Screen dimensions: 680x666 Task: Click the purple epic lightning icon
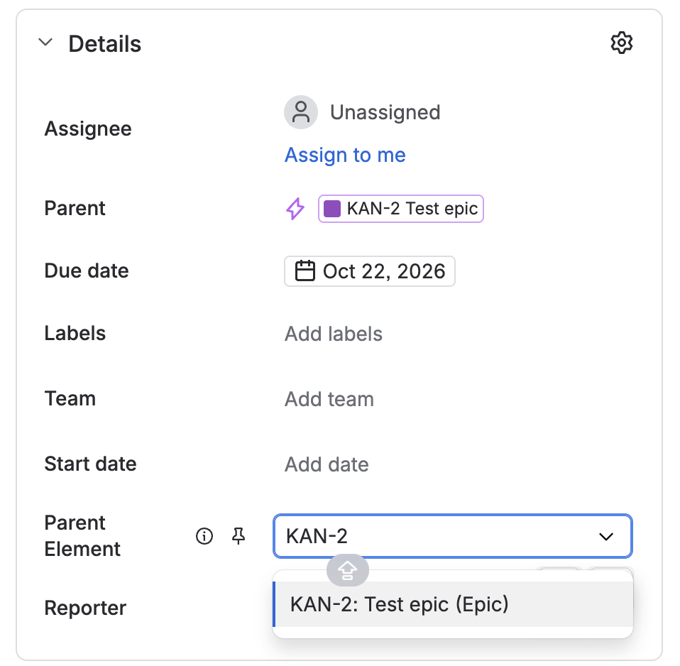pos(295,209)
